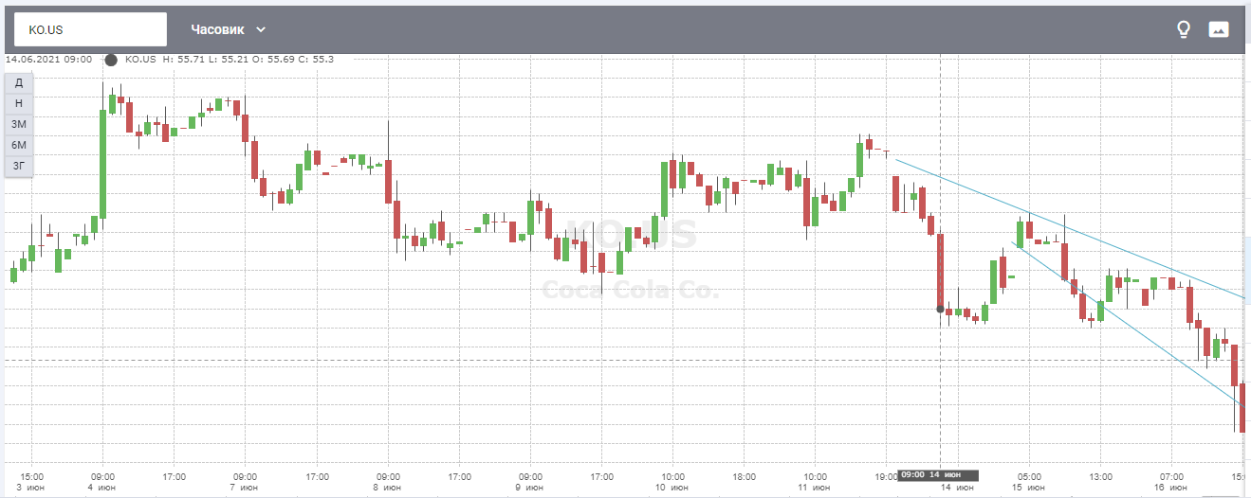Screen dimensions: 1251x498
Task: Click the Coca Cola Co. watermark text
Action: point(631,291)
